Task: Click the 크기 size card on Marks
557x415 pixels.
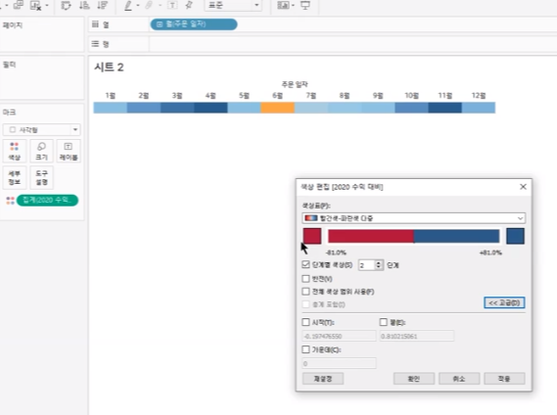Action: click(x=41, y=151)
